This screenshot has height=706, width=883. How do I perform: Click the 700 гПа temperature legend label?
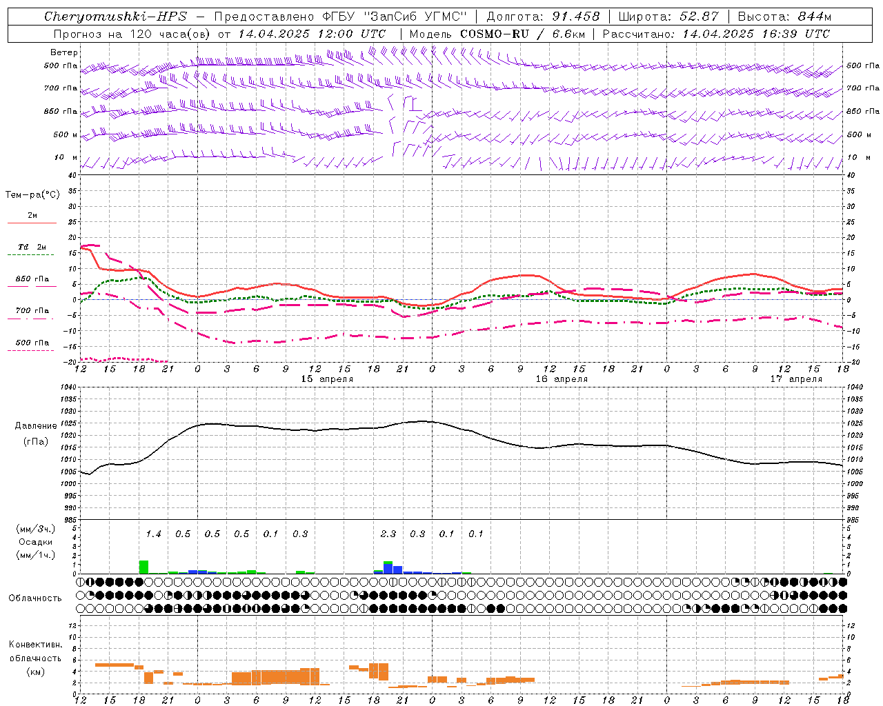click(x=32, y=311)
